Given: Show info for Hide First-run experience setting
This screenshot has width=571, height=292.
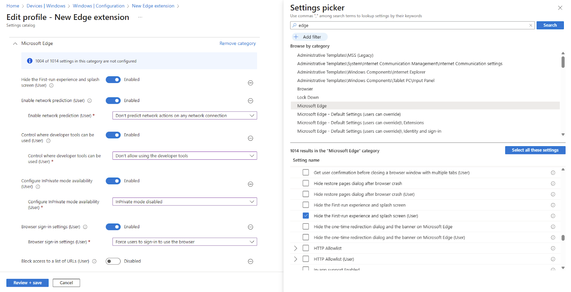Looking at the screenshot, I should [51, 86].
